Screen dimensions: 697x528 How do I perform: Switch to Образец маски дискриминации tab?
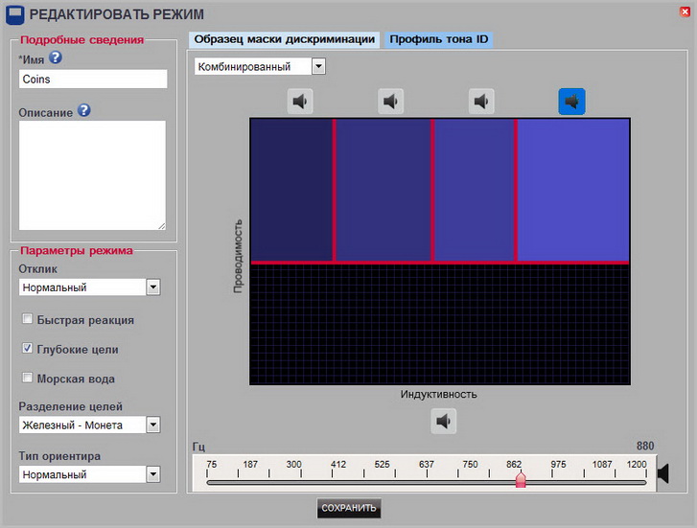[x=284, y=39]
